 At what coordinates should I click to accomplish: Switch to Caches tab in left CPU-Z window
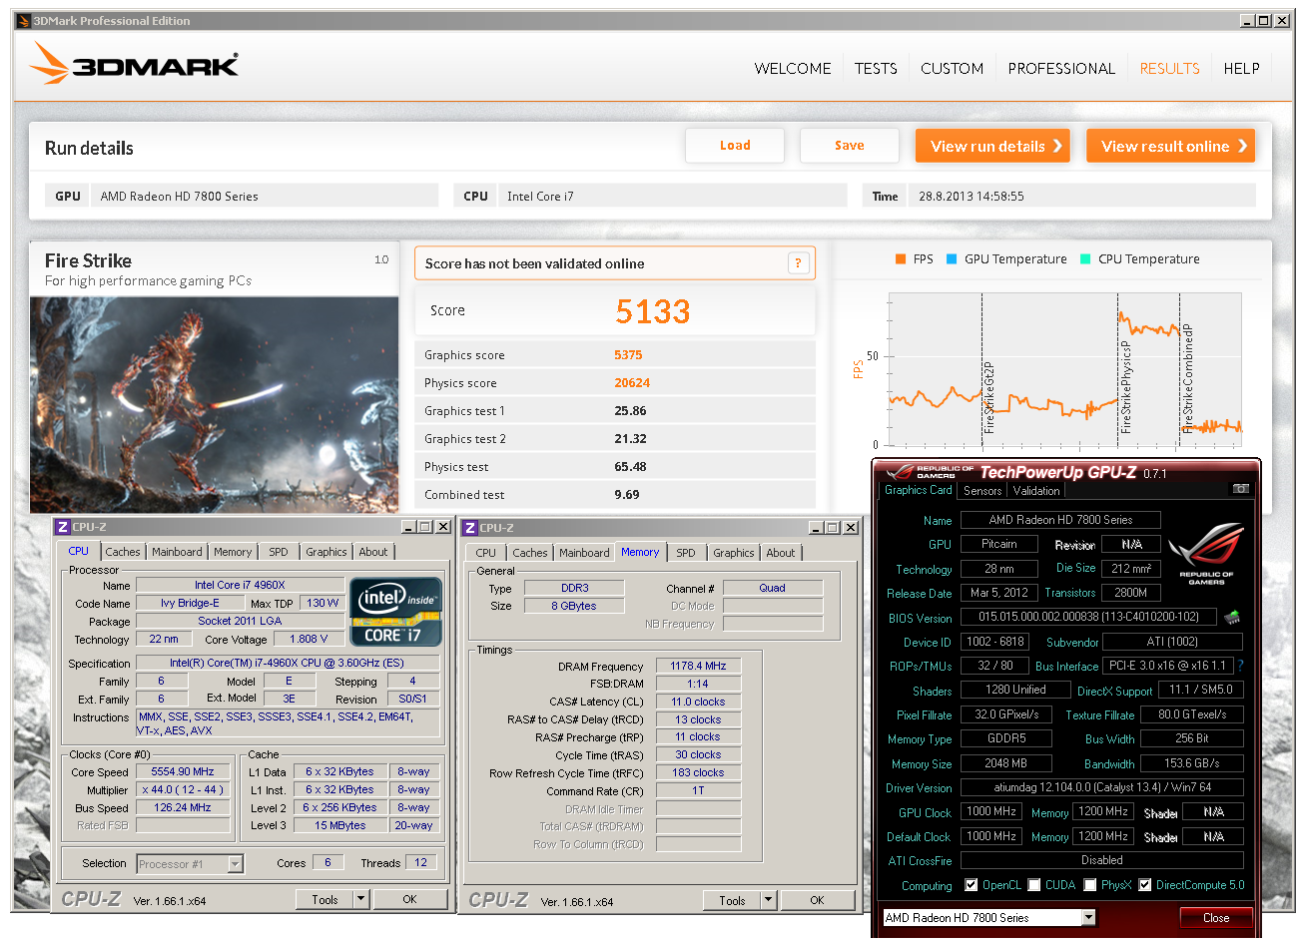tap(123, 552)
